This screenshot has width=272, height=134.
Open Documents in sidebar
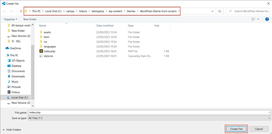[x=16, y=71]
